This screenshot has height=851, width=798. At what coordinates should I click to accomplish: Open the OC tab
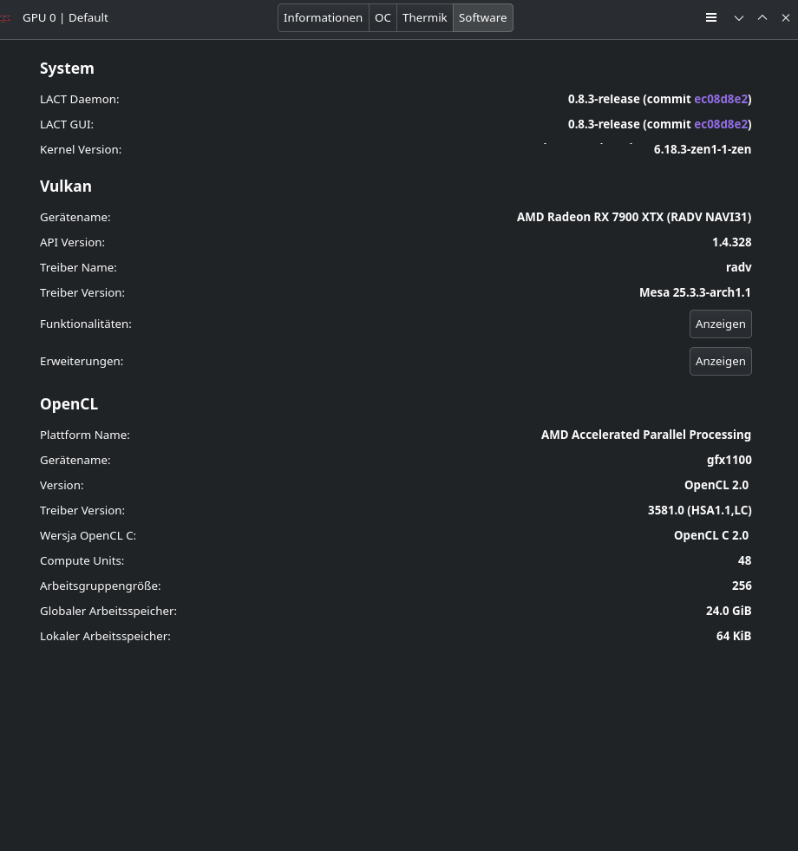point(383,17)
